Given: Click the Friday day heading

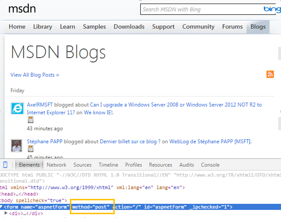Looking at the screenshot, I should pyautogui.click(x=17, y=91).
